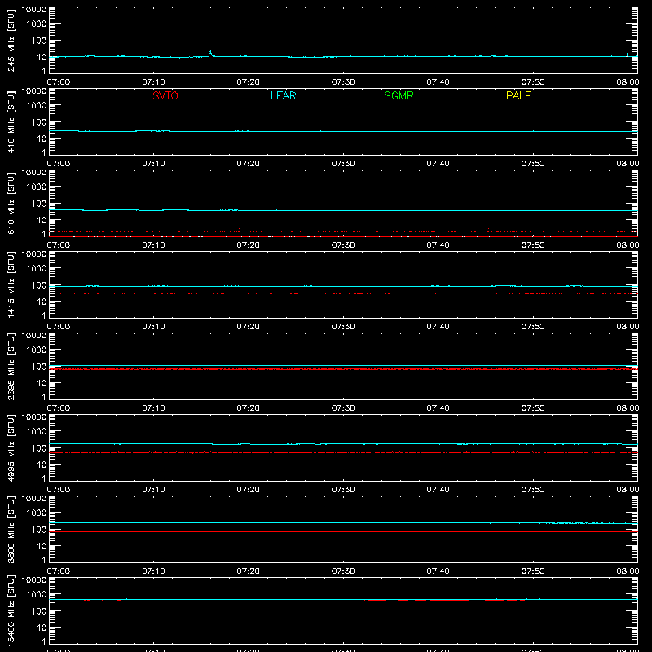Click the 07:40 tick label under 1415 MHz plot
Viewport: 652px width, 652px height.
click(438, 327)
